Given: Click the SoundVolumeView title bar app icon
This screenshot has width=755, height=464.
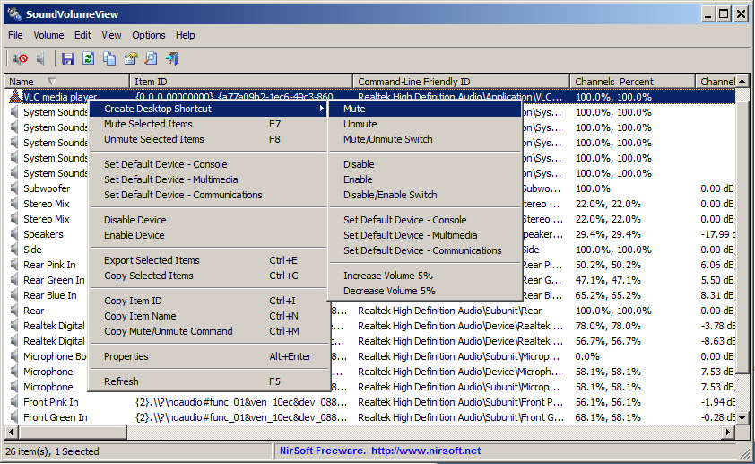Looking at the screenshot, I should (x=14, y=14).
